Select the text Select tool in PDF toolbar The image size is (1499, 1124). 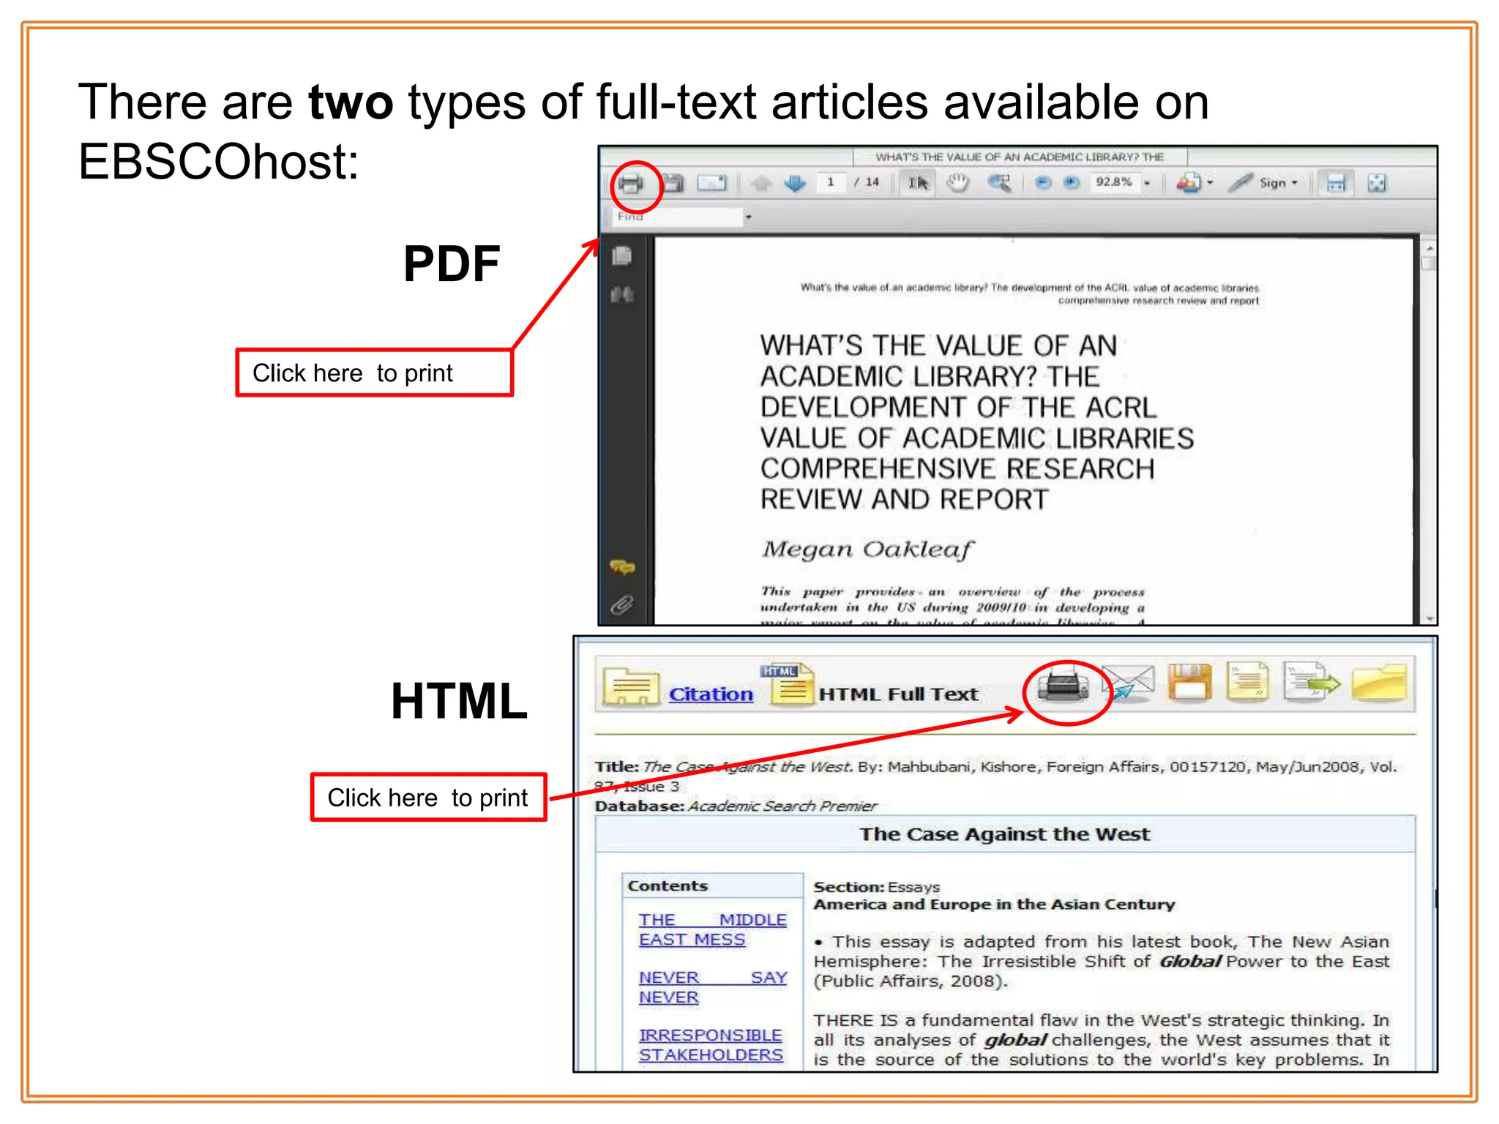[x=918, y=183]
